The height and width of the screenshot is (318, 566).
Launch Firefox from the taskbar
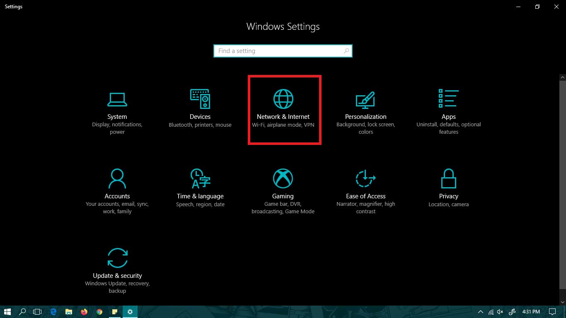[x=84, y=312]
